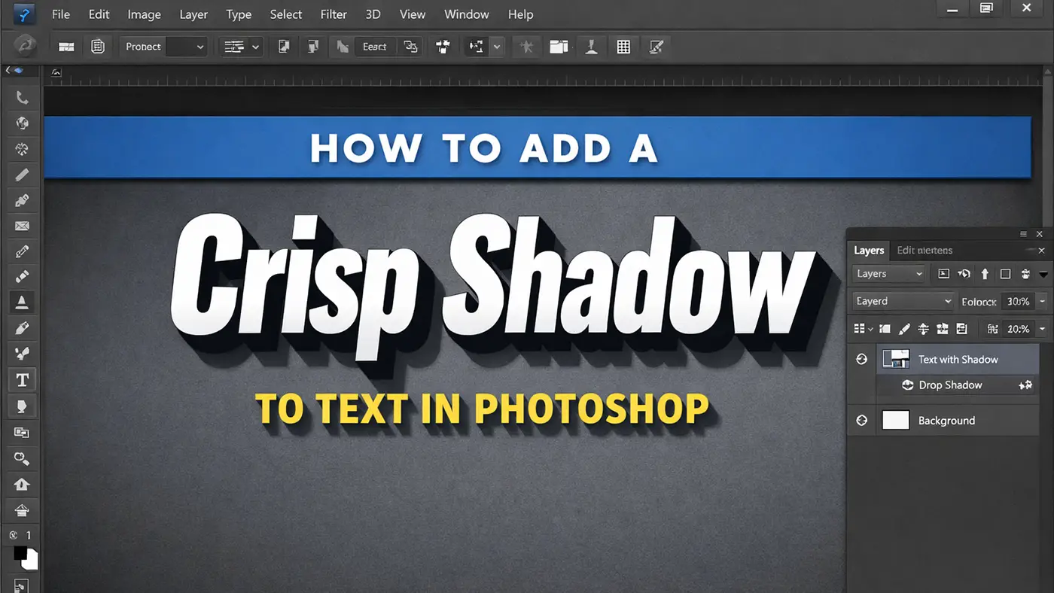This screenshot has height=593, width=1054.
Task: Click the folder icon in options bar
Action: coord(559,47)
